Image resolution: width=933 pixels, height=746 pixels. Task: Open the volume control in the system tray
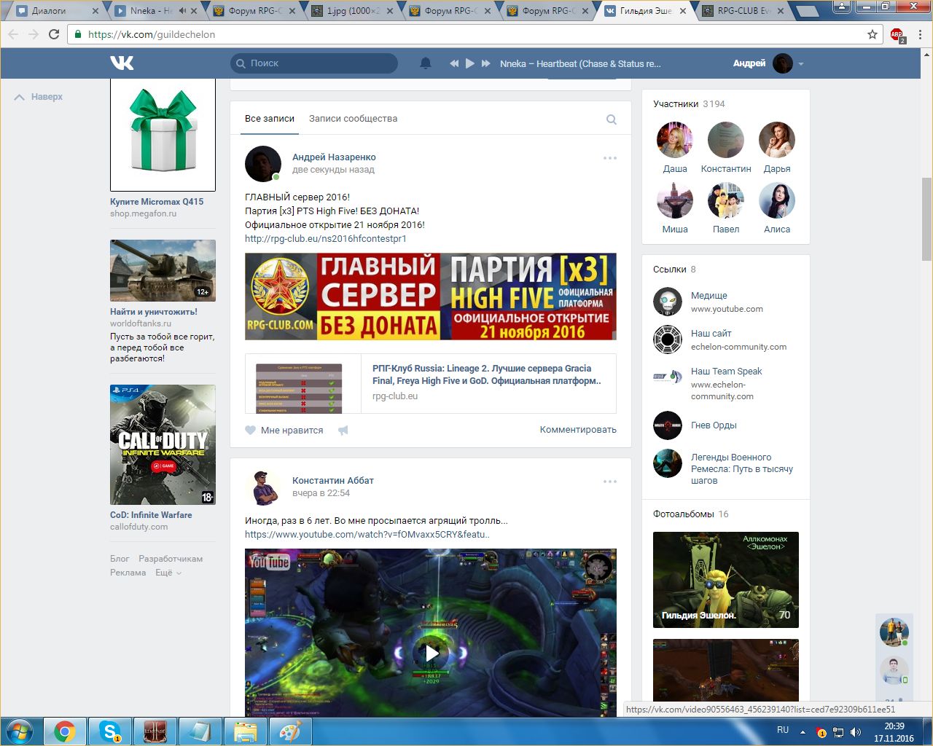coord(856,732)
